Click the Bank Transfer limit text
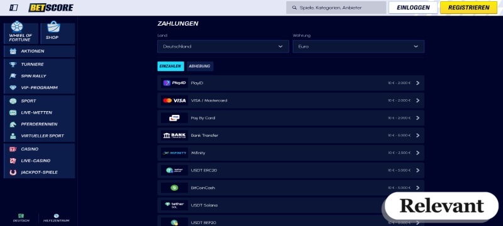The width and height of the screenshot is (503, 226). [x=399, y=136]
